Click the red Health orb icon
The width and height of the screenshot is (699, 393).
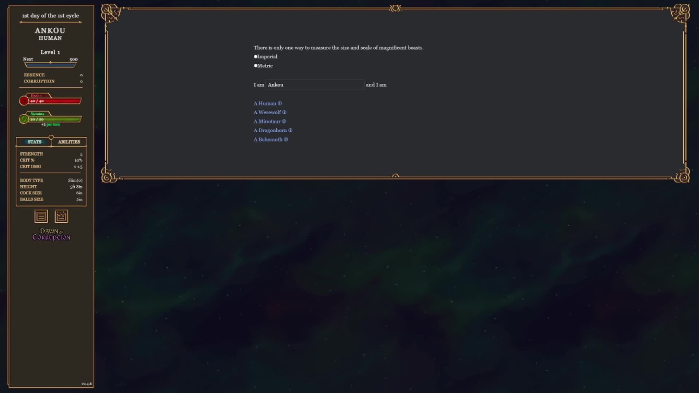click(x=24, y=101)
